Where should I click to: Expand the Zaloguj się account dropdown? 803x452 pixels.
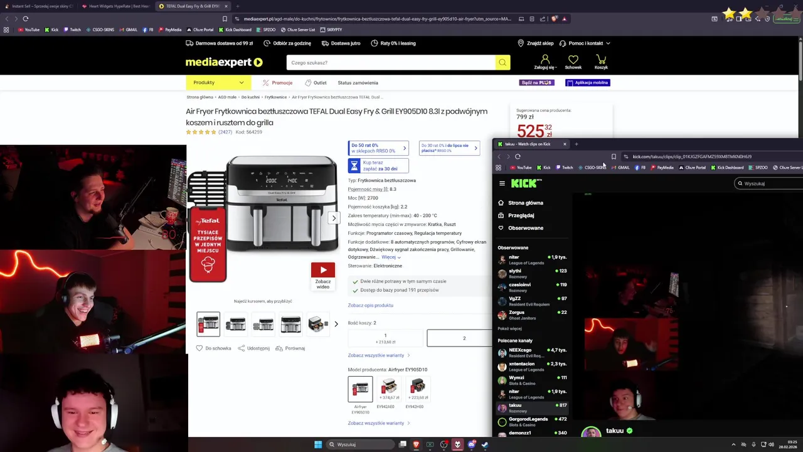point(545,62)
